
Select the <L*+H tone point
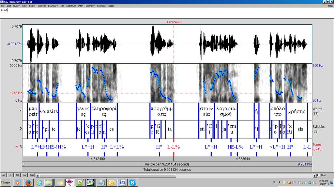click(277, 147)
